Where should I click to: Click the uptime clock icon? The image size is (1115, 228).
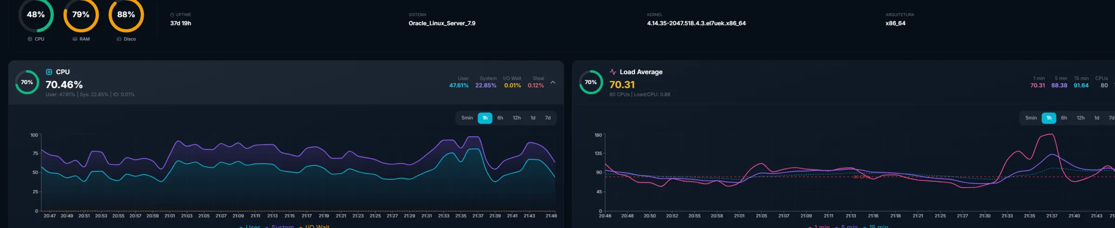tap(172, 15)
